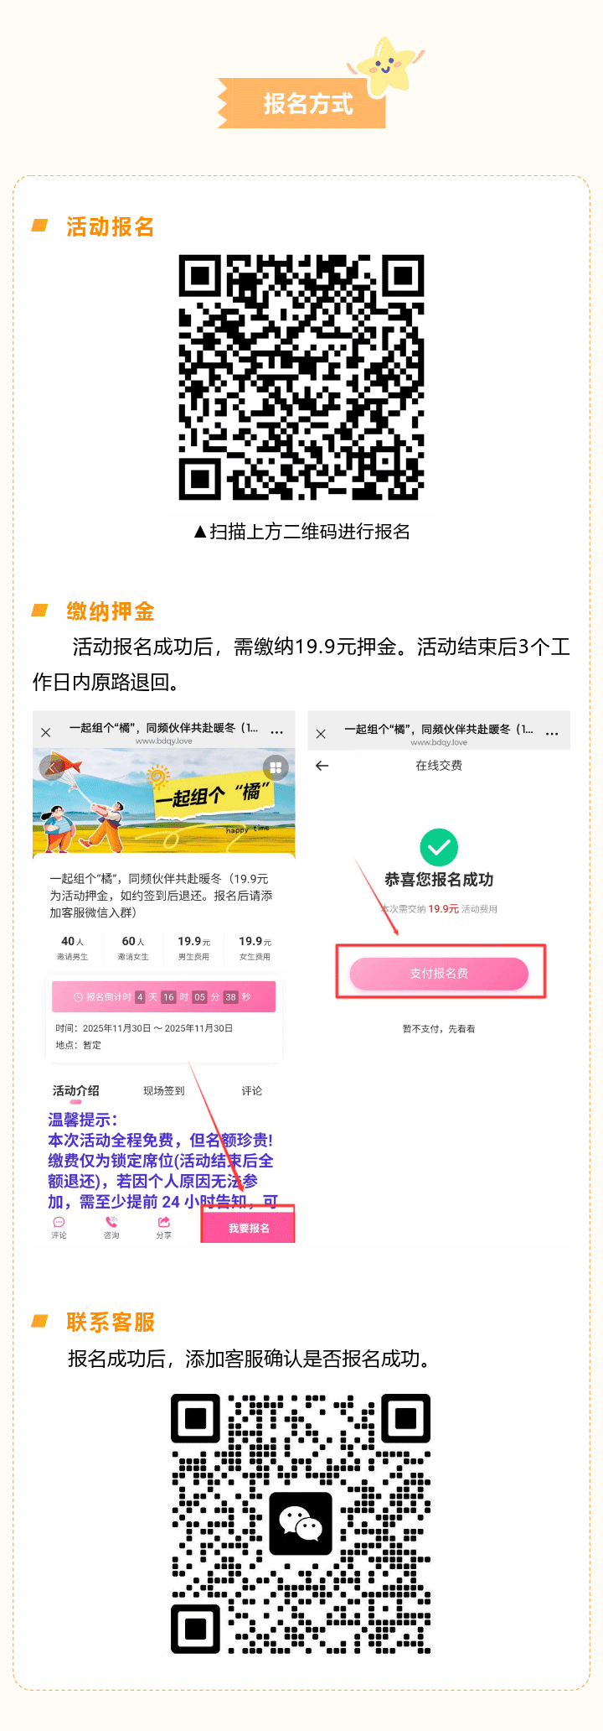Click the 暂不支付，先看看 link

439,1029
